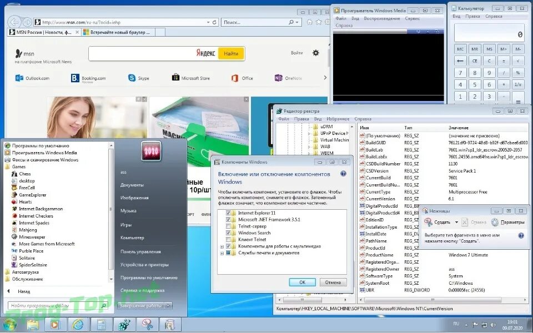Refresh the page in Internet Explorer

[x=214, y=22]
